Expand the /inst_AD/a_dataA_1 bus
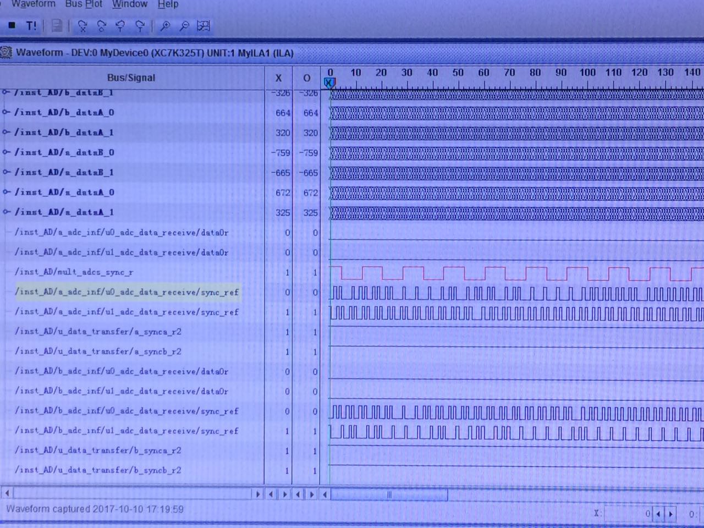 coord(6,211)
